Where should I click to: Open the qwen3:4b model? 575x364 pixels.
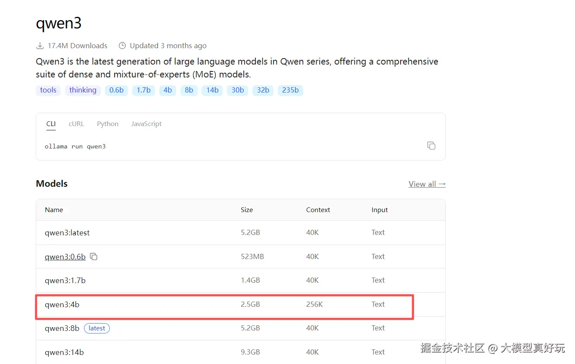click(x=62, y=305)
